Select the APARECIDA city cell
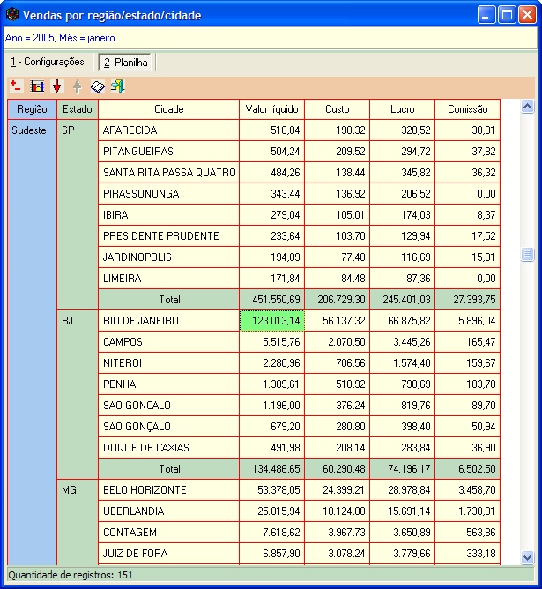 (x=168, y=130)
